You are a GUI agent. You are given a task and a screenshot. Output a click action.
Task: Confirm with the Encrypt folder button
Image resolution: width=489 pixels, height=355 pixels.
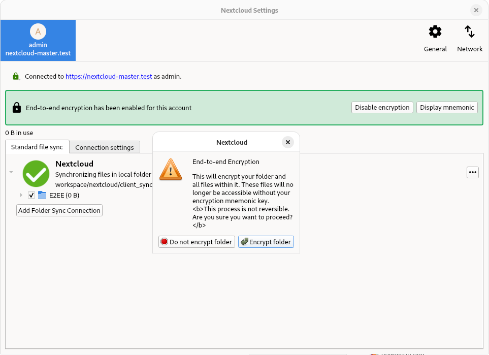pos(266,242)
